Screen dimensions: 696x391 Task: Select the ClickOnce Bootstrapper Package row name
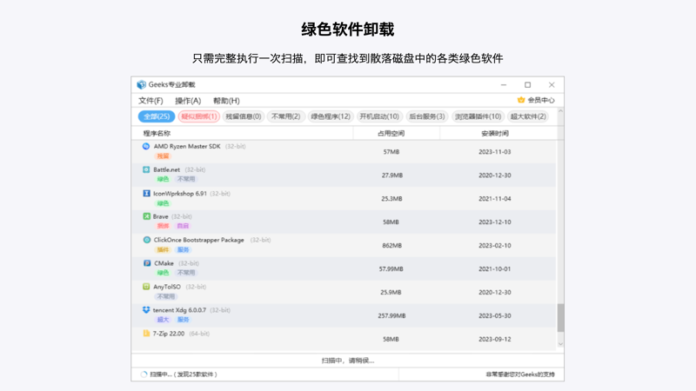point(199,240)
